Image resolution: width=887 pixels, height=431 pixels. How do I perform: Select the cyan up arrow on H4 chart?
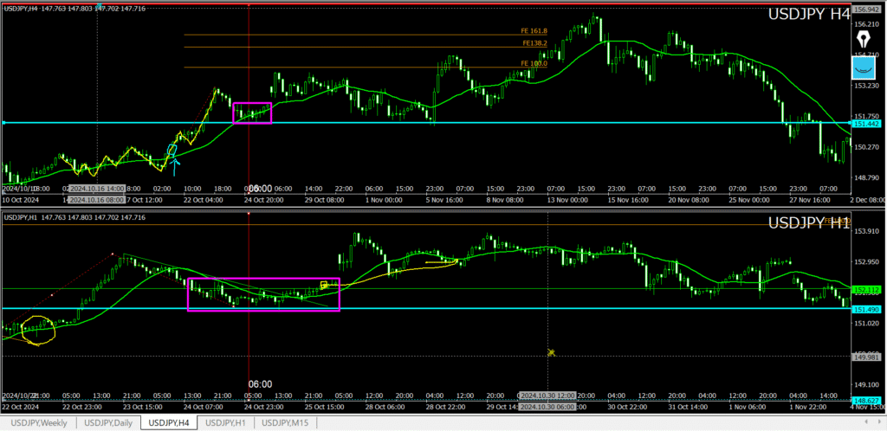[176, 161]
